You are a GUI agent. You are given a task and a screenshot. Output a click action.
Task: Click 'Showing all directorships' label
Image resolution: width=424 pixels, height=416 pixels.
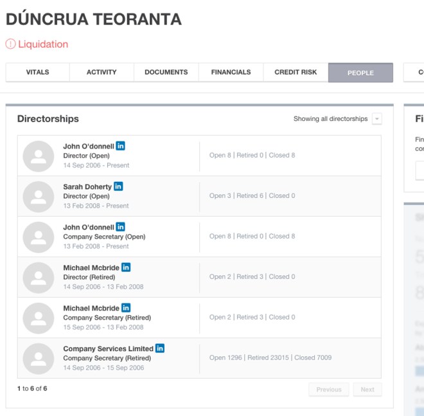[x=330, y=118]
